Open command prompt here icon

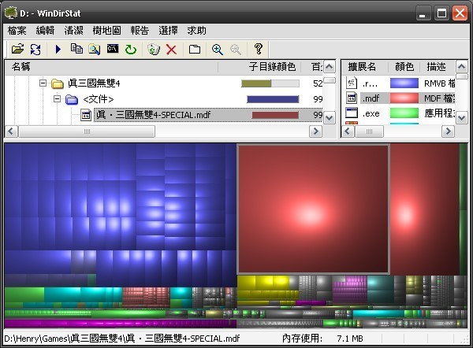tap(113, 49)
